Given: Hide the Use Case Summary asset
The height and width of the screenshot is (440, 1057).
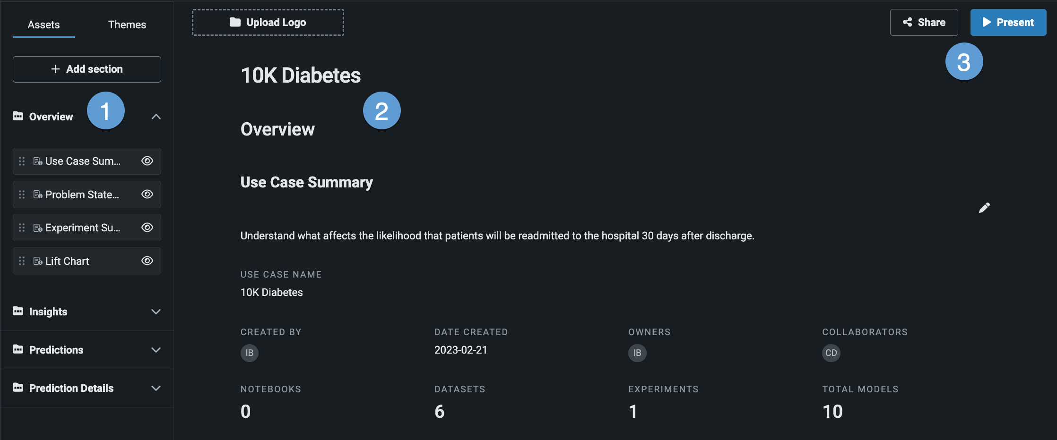Looking at the screenshot, I should [x=147, y=161].
